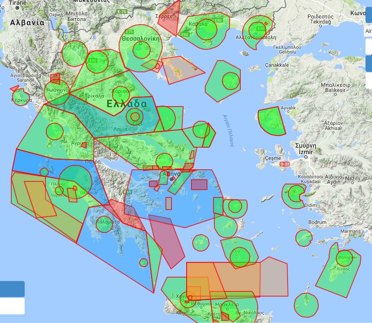Viewport: 372px width, 323px height.
Task: Click the E90 shield inside the Alexandroupoli circle
Action: (261, 29)
